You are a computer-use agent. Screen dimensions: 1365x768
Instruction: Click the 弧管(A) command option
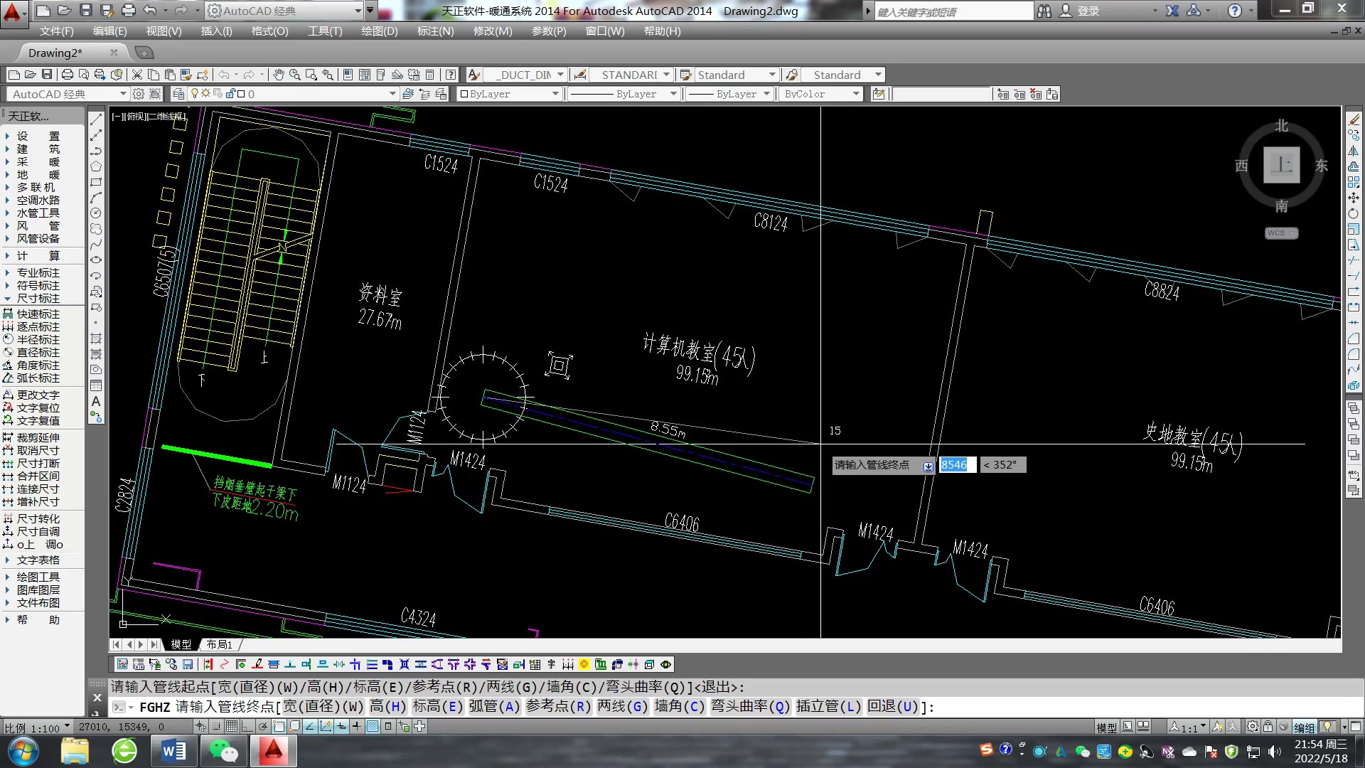point(494,706)
